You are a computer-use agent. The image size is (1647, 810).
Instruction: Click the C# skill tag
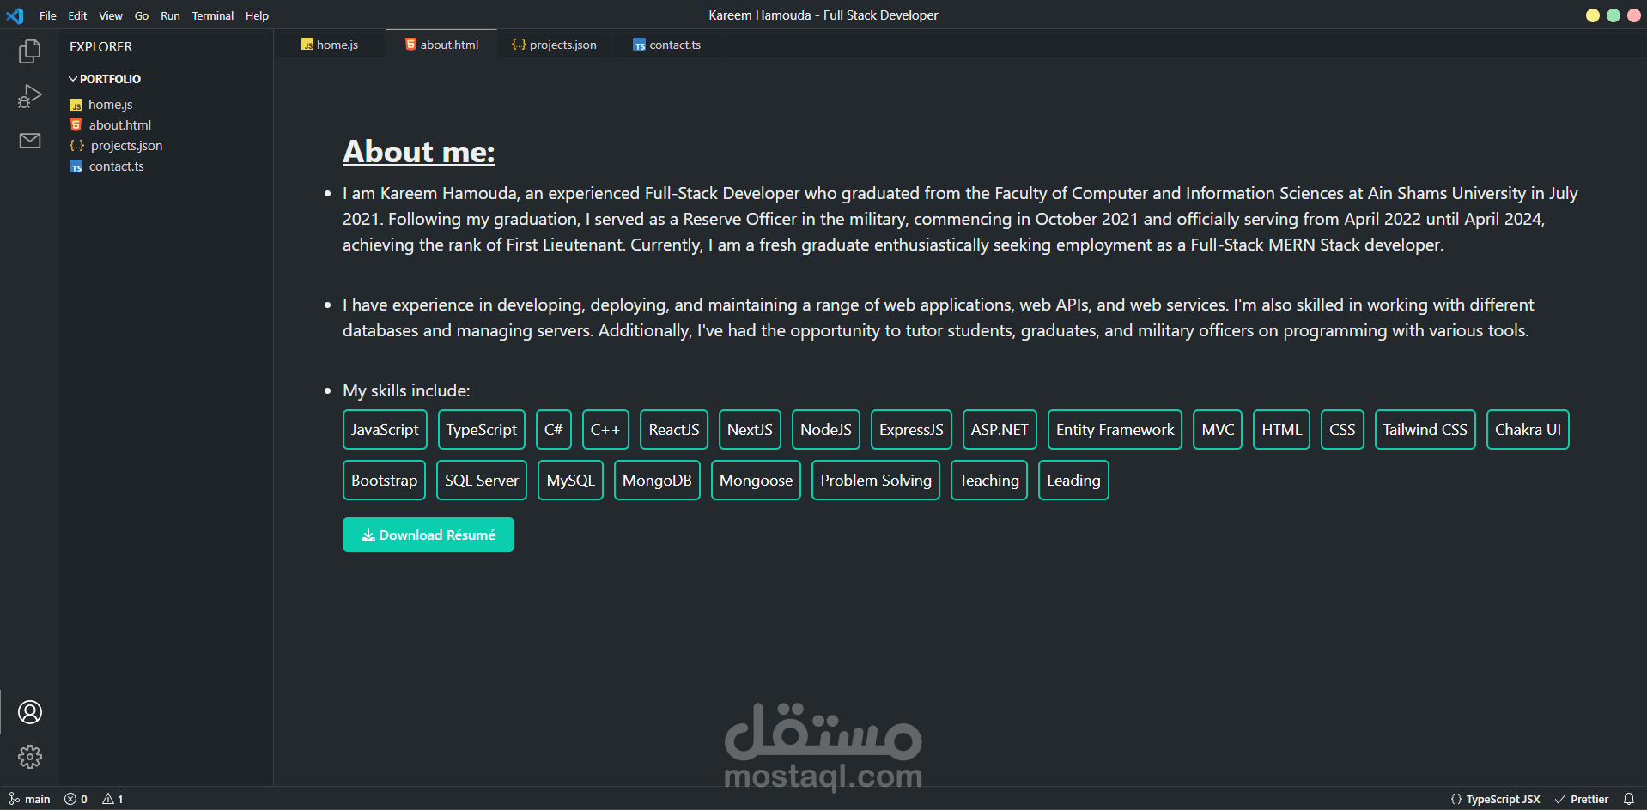[554, 430]
